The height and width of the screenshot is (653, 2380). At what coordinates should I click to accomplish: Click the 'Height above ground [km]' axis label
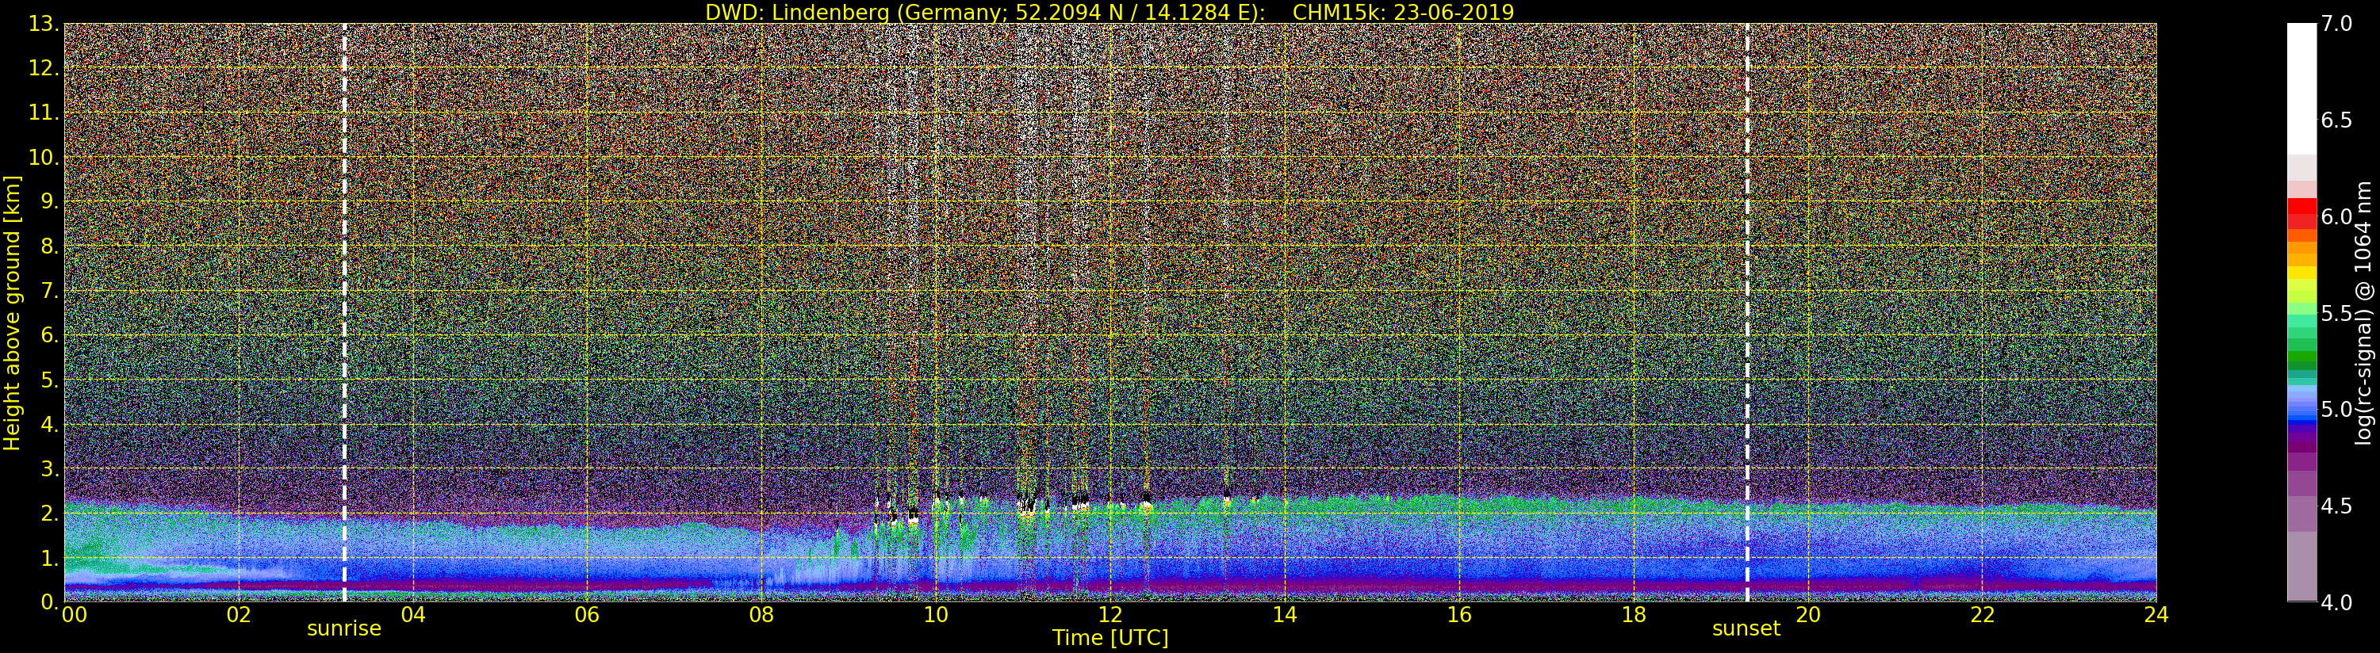pyautogui.click(x=12, y=313)
